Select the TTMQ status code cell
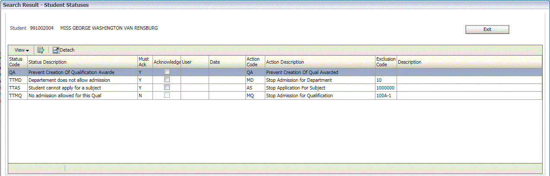 point(18,96)
